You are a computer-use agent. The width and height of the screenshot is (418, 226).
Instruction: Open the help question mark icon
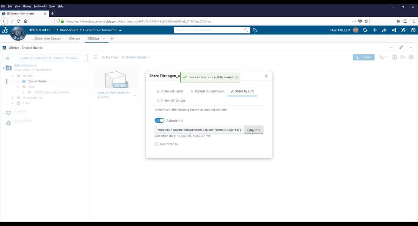pos(413,30)
